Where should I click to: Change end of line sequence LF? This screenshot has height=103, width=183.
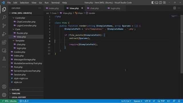(x=154, y=101)
